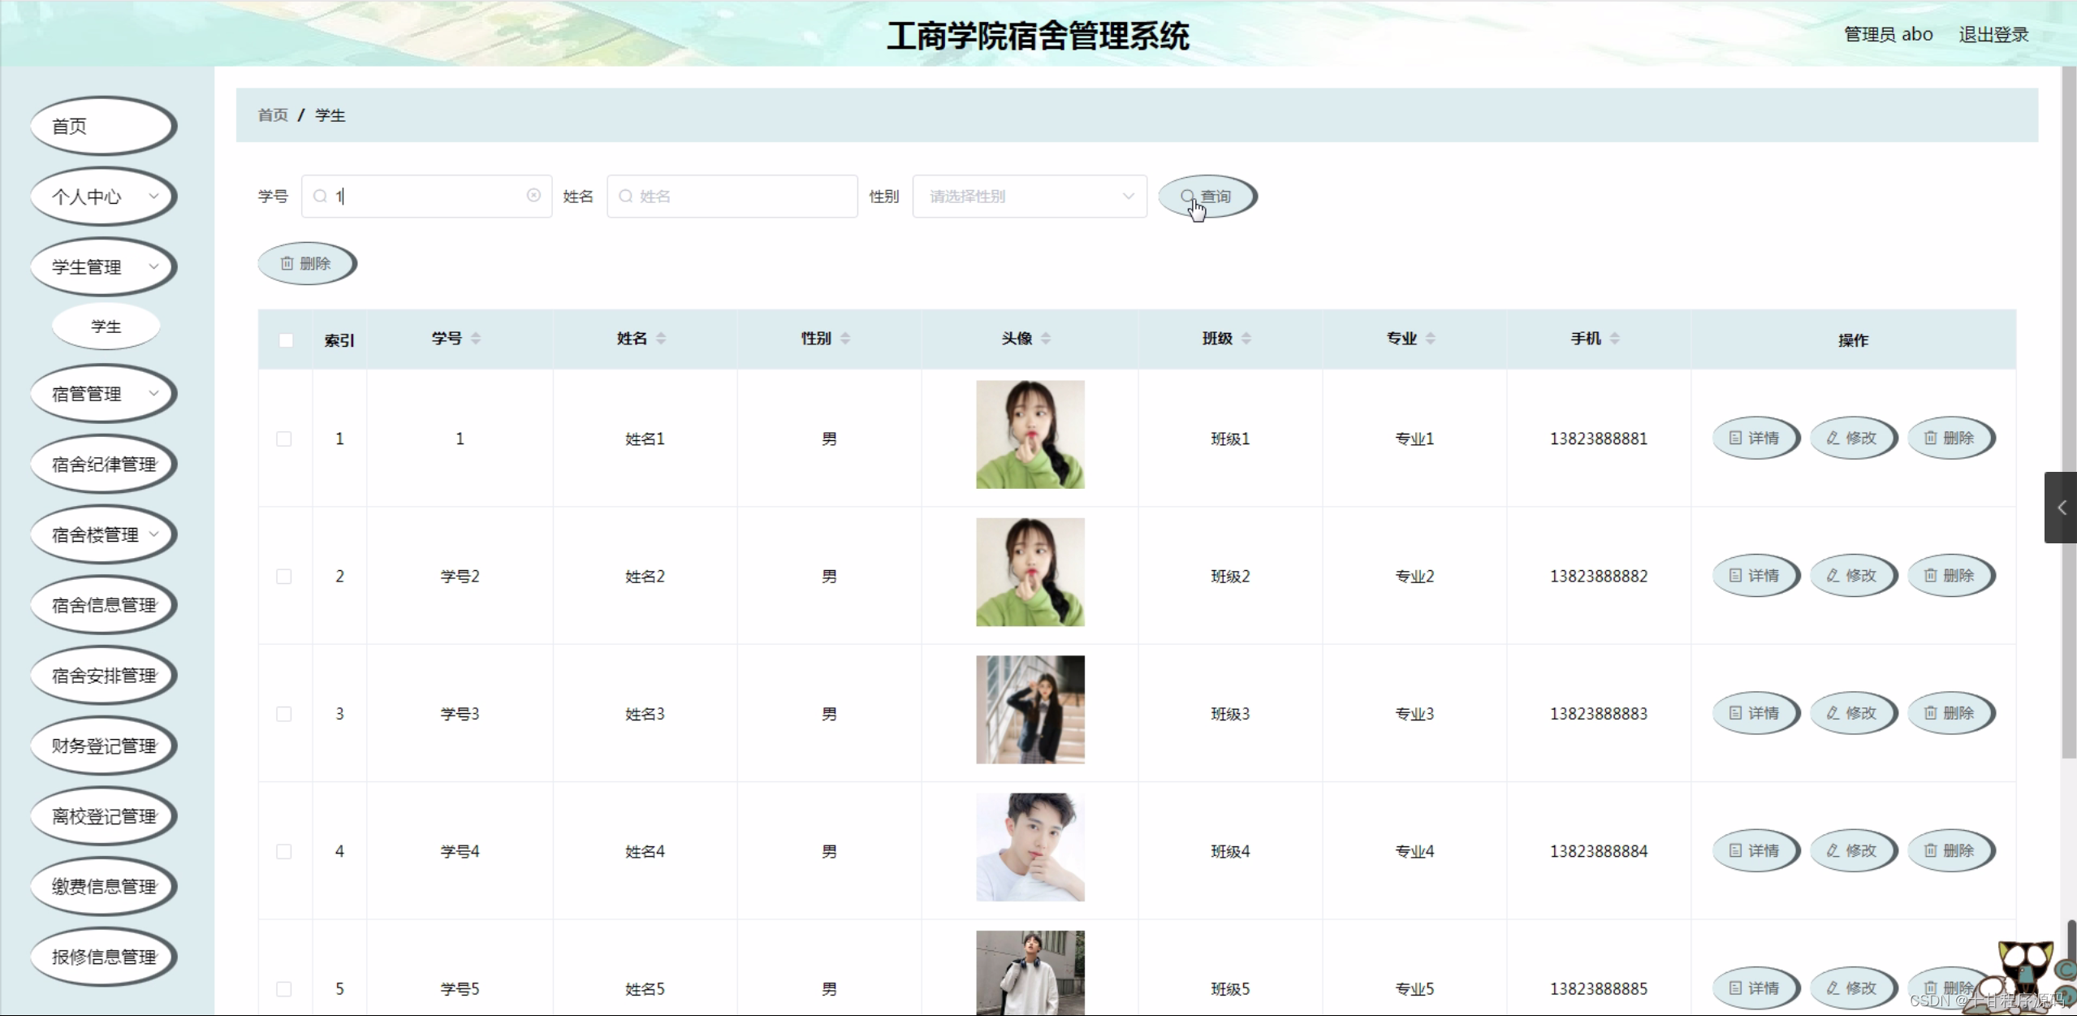Open the 性别 selection dropdown

(x=1029, y=197)
